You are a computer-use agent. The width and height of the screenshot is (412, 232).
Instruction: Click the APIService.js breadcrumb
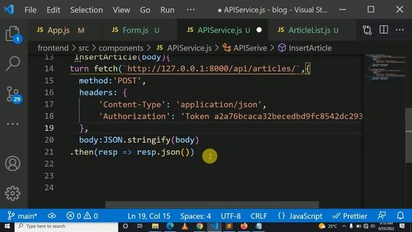(x=184, y=48)
